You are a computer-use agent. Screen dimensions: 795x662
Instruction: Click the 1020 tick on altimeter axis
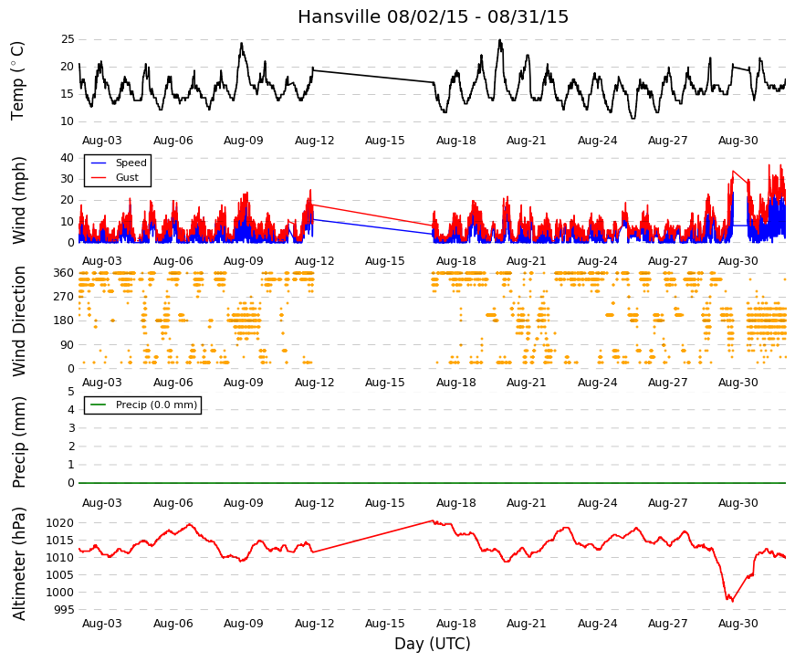(x=60, y=523)
